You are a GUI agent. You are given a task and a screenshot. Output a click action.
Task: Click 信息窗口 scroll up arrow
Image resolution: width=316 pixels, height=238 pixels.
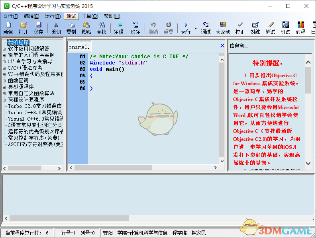click(308, 62)
